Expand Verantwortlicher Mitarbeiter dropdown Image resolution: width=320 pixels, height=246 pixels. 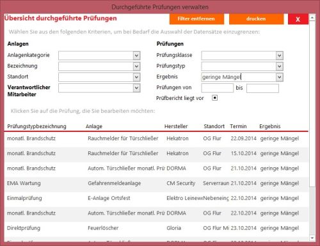coord(136,88)
